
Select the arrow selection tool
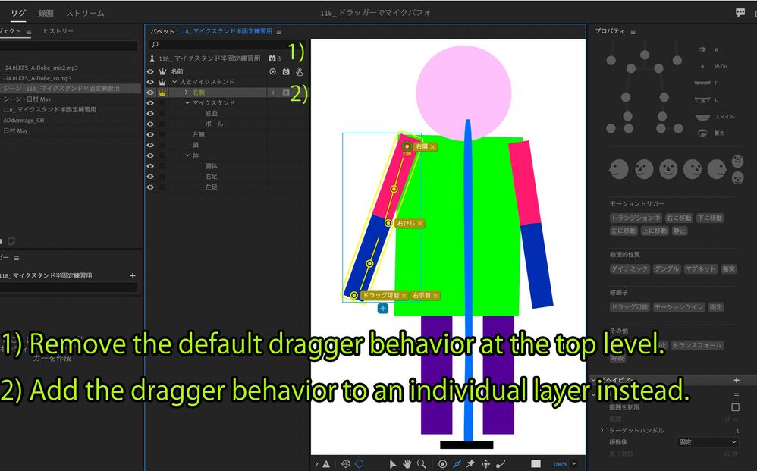tap(394, 463)
